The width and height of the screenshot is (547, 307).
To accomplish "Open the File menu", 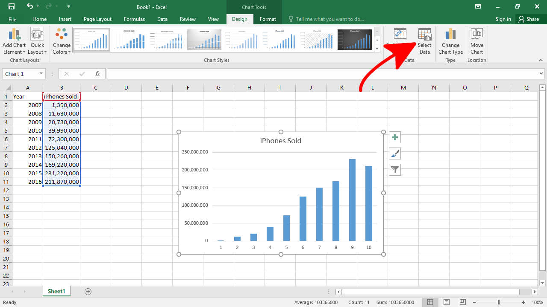I will coord(12,19).
